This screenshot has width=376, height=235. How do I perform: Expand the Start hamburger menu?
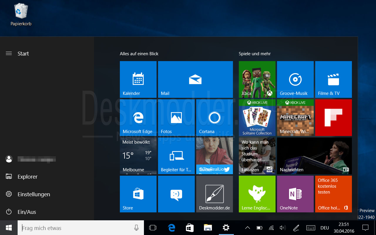point(9,53)
